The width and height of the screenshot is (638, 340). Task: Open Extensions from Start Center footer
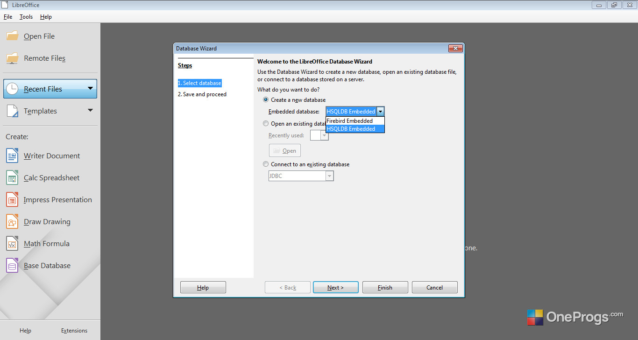[74, 331]
